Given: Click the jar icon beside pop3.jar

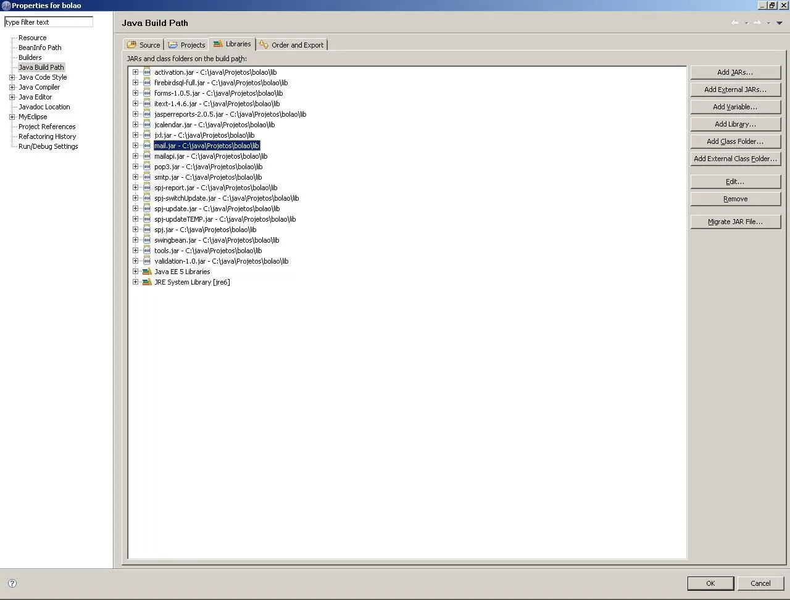Looking at the screenshot, I should coord(147,167).
